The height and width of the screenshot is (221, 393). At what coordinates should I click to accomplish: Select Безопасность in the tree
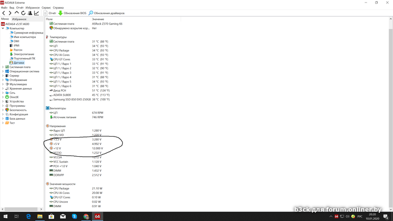click(16, 110)
